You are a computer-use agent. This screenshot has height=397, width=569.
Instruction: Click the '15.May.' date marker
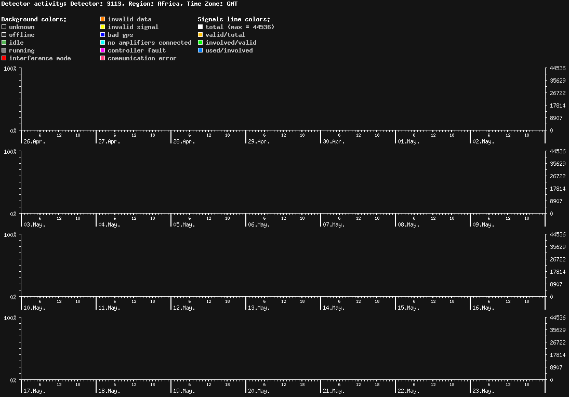[408, 308]
